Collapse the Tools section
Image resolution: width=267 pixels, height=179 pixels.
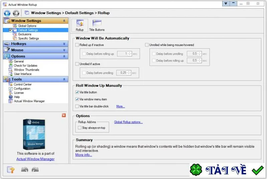64,79
